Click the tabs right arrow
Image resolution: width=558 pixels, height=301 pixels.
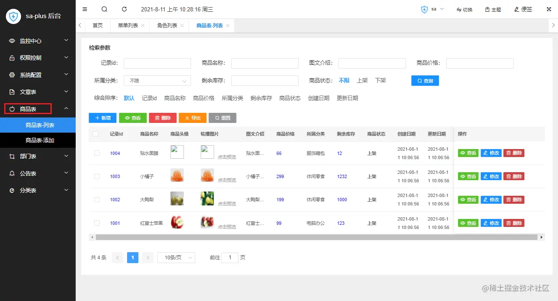[x=553, y=25]
